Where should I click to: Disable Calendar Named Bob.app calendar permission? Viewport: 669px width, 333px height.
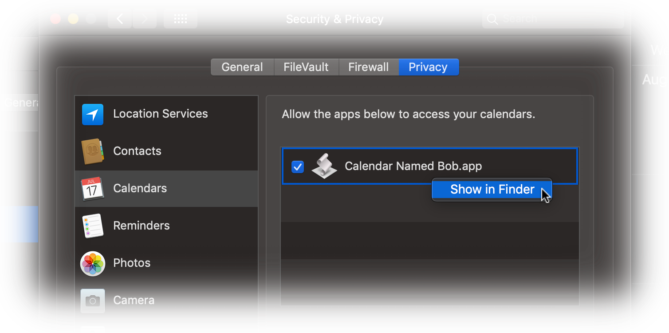point(298,166)
